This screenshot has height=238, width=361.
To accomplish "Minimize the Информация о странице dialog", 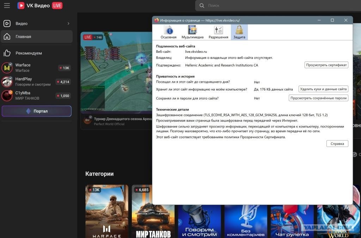I will (319, 20).
